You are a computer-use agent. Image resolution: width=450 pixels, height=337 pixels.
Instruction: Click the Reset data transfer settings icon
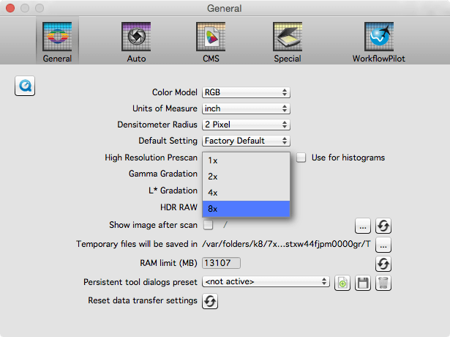tap(211, 301)
